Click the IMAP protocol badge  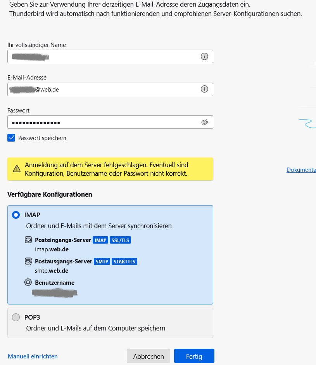pos(100,240)
